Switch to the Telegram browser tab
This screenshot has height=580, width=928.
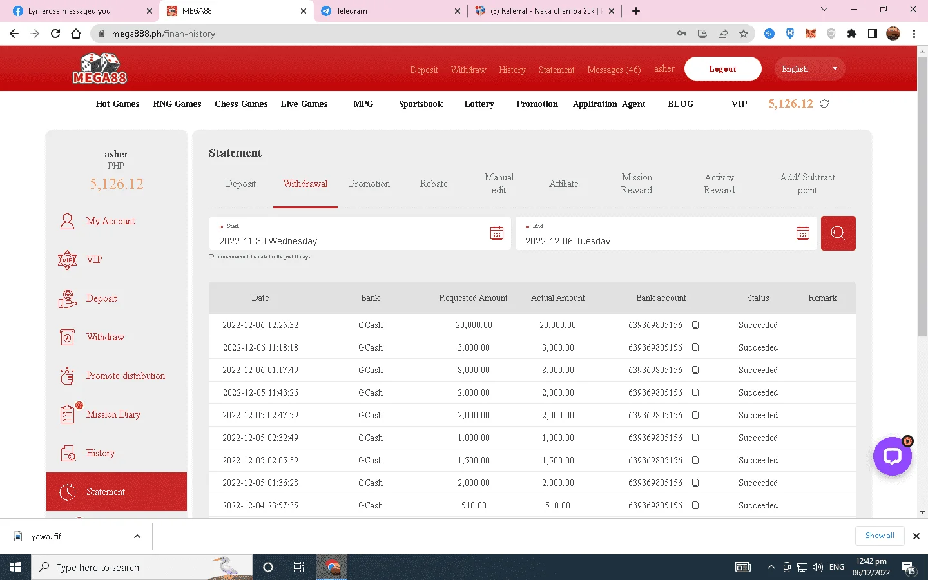(391, 11)
